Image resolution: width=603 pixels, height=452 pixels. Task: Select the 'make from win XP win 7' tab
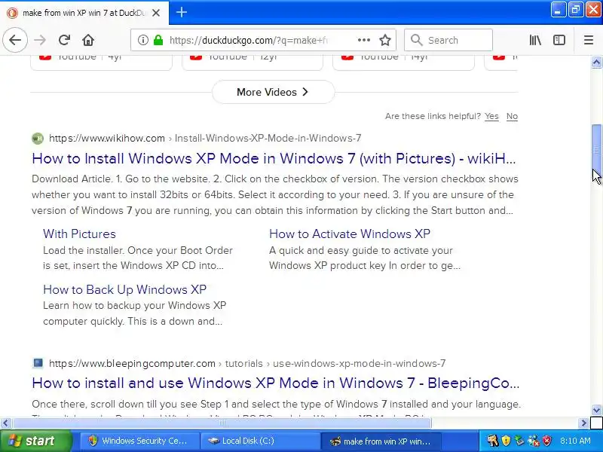pyautogui.click(x=84, y=13)
